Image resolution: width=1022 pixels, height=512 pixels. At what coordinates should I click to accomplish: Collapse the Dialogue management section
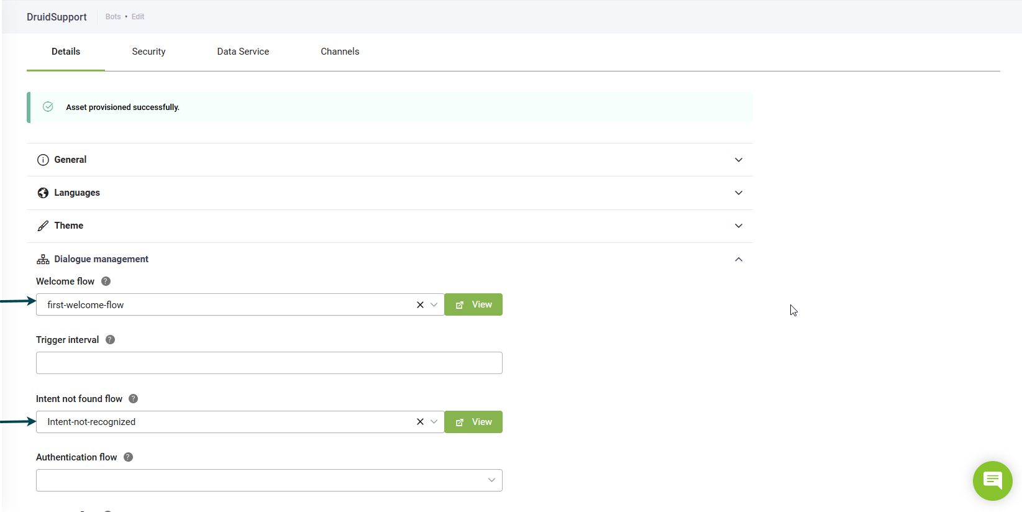738,259
